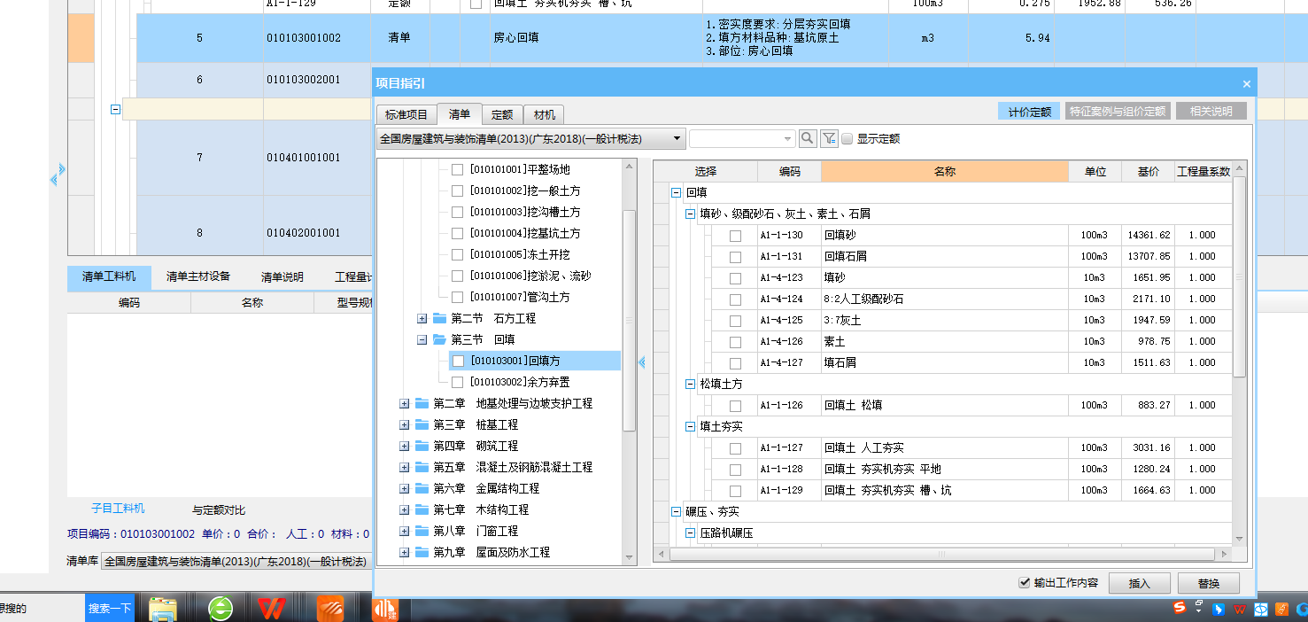Click the magnifier search icon in 项目指引
The image size is (1308, 622).
pyautogui.click(x=808, y=138)
